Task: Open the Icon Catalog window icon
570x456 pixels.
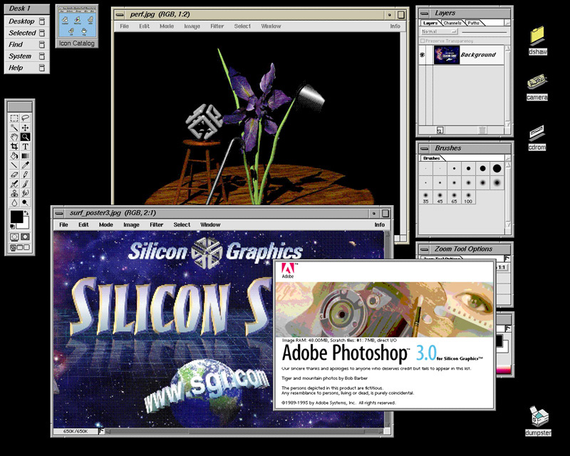Action: 77,26
